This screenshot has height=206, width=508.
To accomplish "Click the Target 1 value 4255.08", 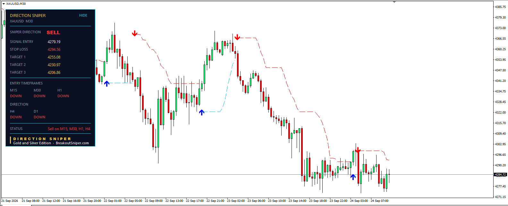I will (x=54, y=57).
